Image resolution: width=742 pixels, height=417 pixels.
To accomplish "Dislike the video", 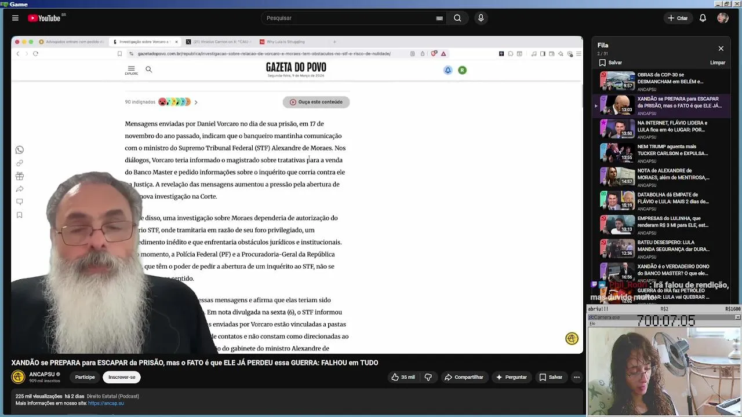I will 428,377.
